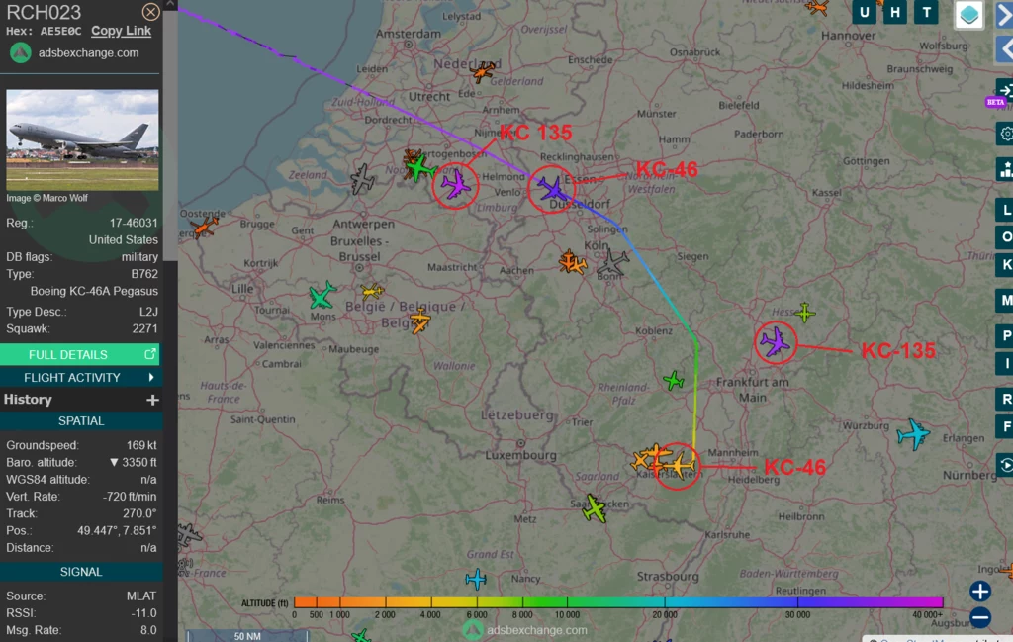Select small yellow-green aircraft in Hessen
The image size is (1013, 642).
805,313
